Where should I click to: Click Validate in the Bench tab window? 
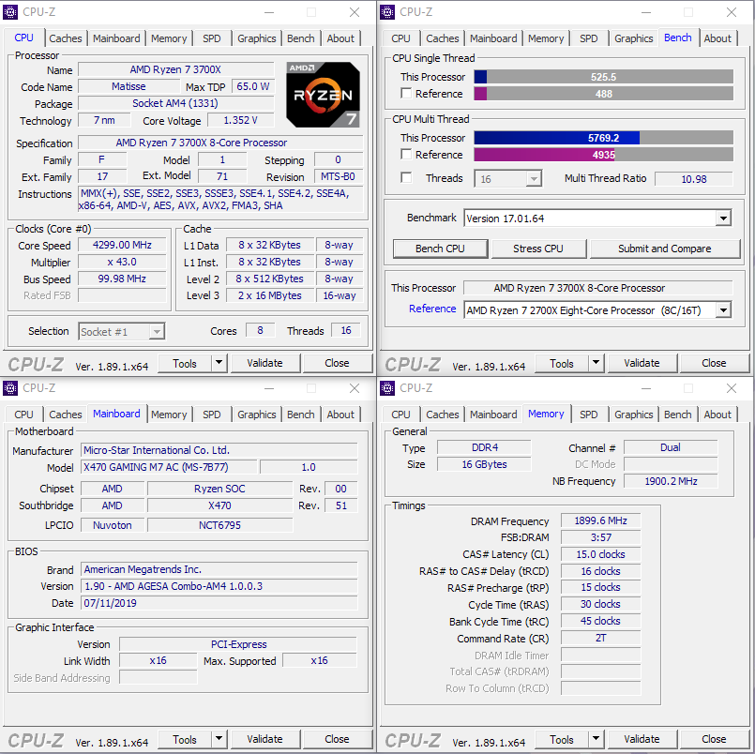(642, 363)
